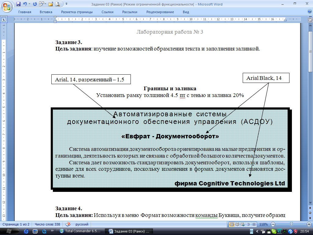The width and height of the screenshot is (313, 235).
Task: Click the RU keyboard language indicator in tray
Action: tap(252, 231)
